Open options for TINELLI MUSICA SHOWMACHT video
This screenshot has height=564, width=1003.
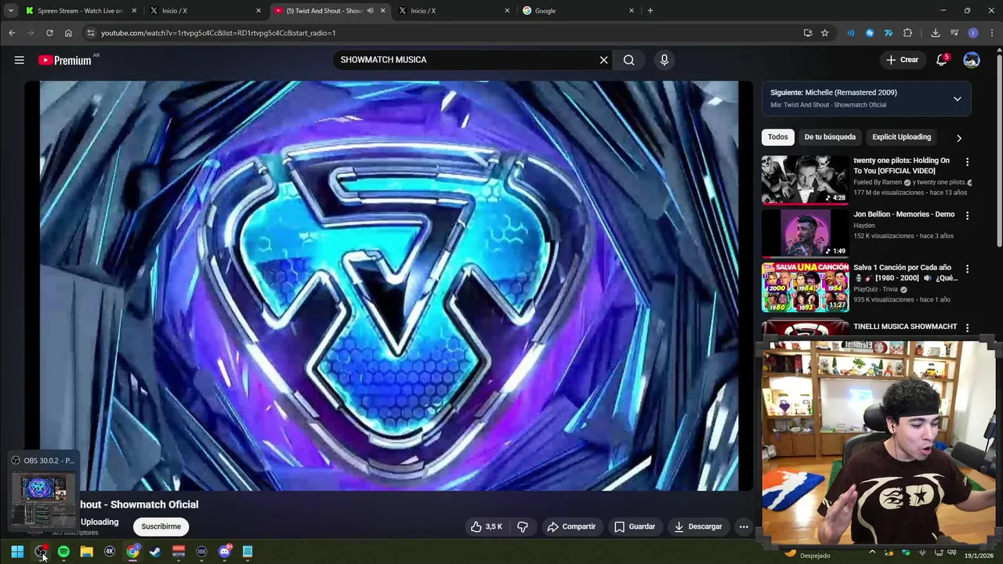[x=967, y=328]
